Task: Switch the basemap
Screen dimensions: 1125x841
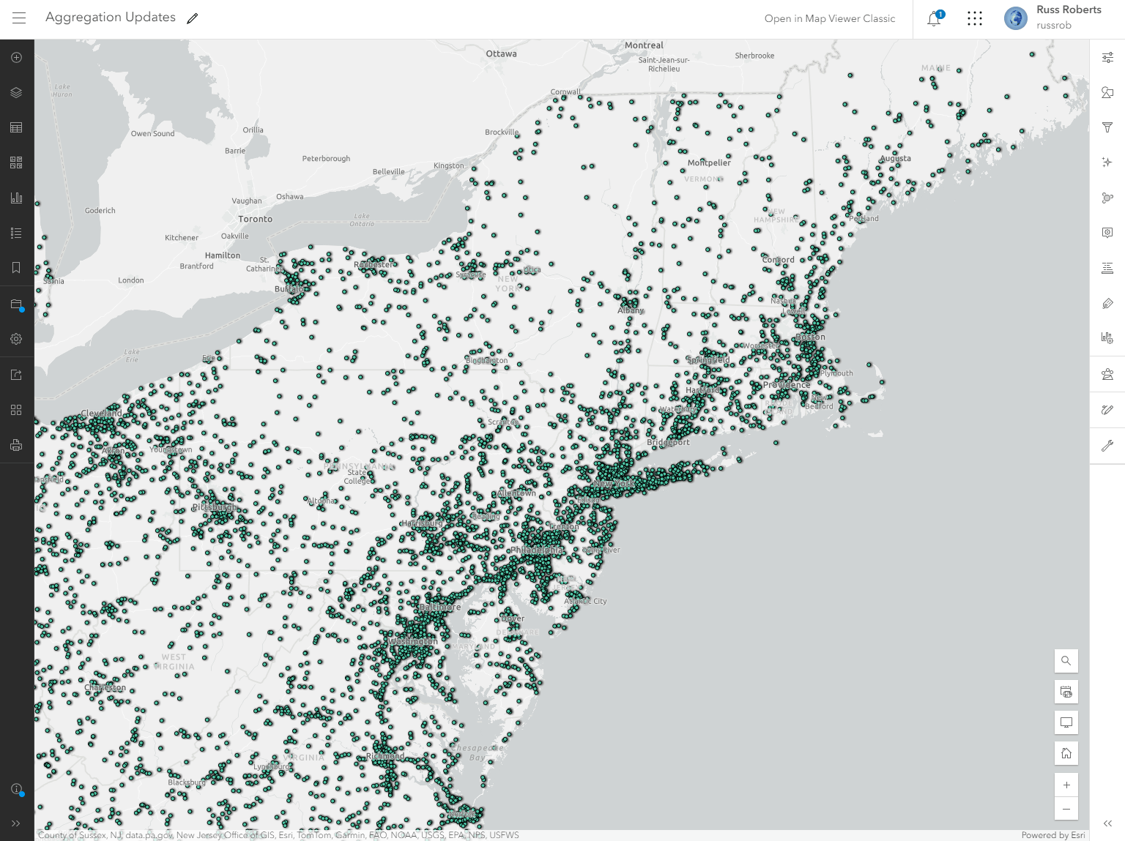Action: pyautogui.click(x=16, y=162)
